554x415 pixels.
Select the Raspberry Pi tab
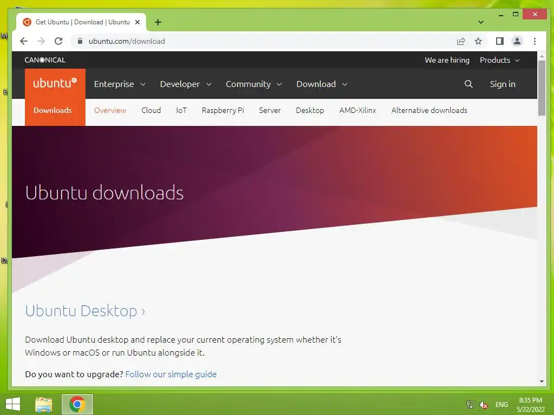tap(222, 110)
